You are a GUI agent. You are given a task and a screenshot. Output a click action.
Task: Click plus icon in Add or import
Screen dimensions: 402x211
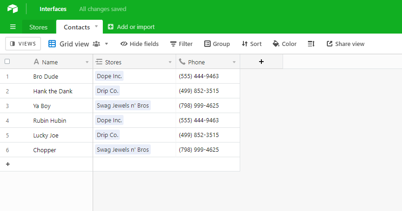coord(111,27)
